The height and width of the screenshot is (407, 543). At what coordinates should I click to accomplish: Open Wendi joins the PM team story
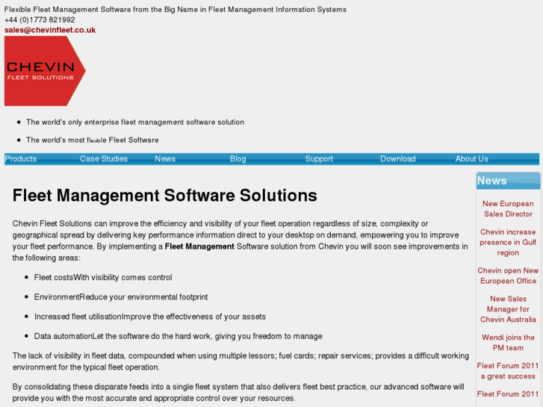coord(508,343)
